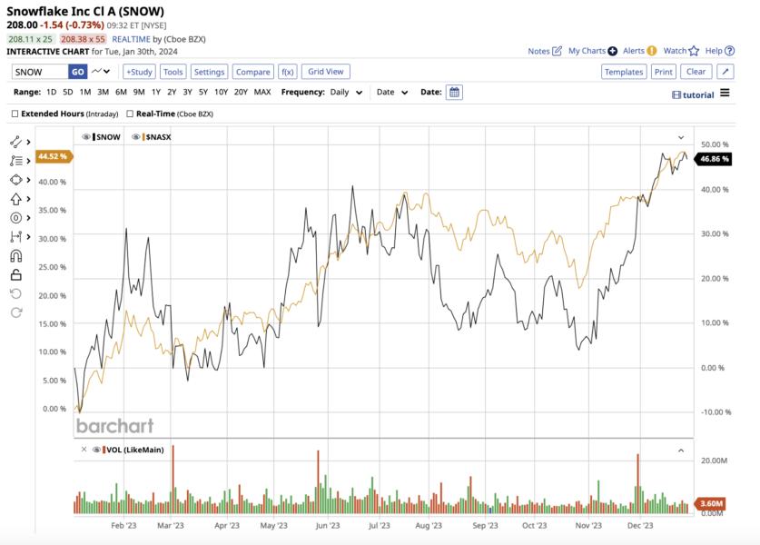Click the $NASX orange color swatch
760x545 pixels.
[143, 137]
